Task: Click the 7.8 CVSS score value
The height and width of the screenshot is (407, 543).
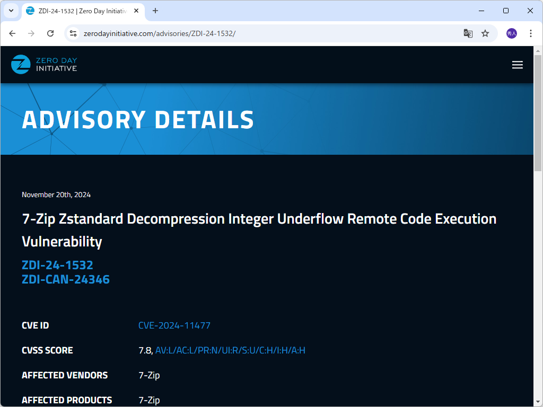Action: tap(145, 351)
